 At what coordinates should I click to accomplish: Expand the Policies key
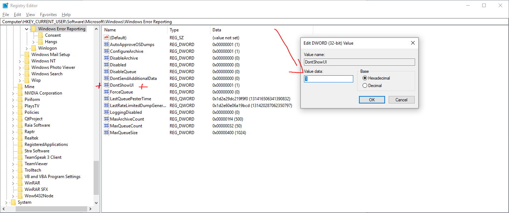coord(13,112)
